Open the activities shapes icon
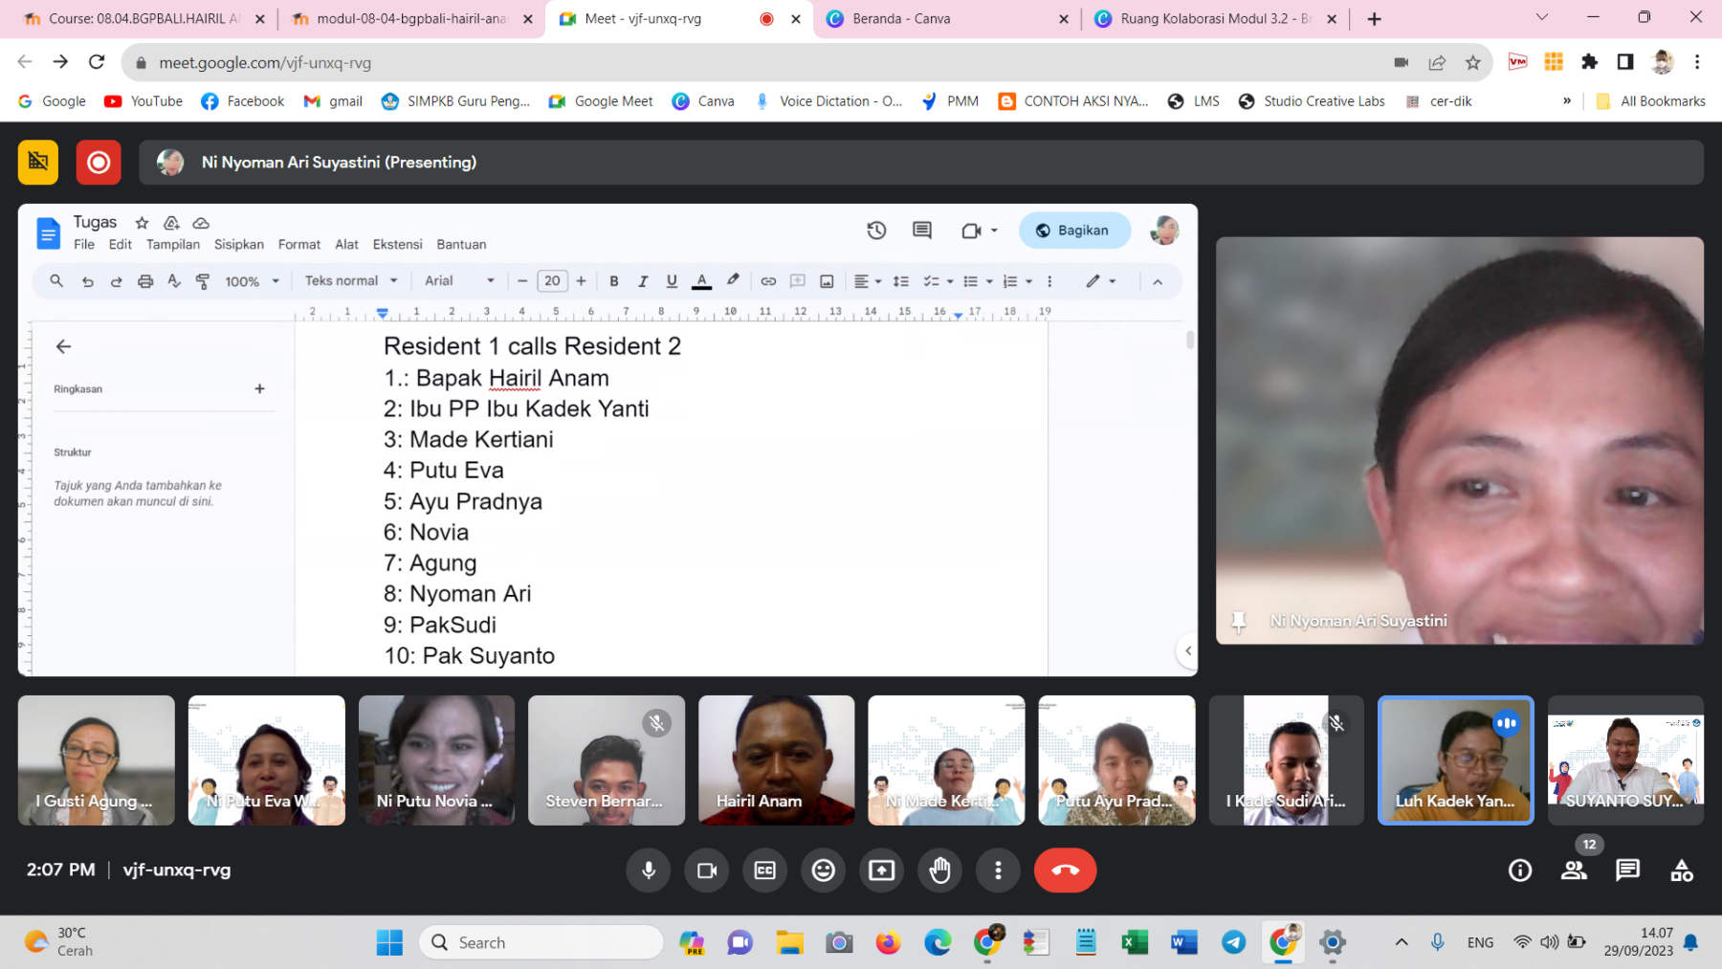 pyautogui.click(x=1681, y=870)
